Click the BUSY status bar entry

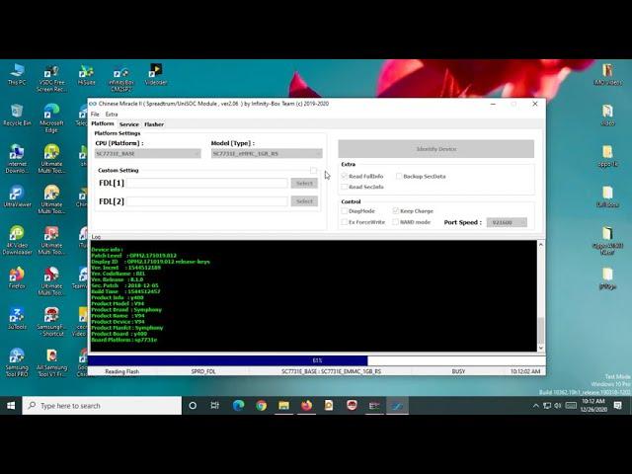coord(458,371)
